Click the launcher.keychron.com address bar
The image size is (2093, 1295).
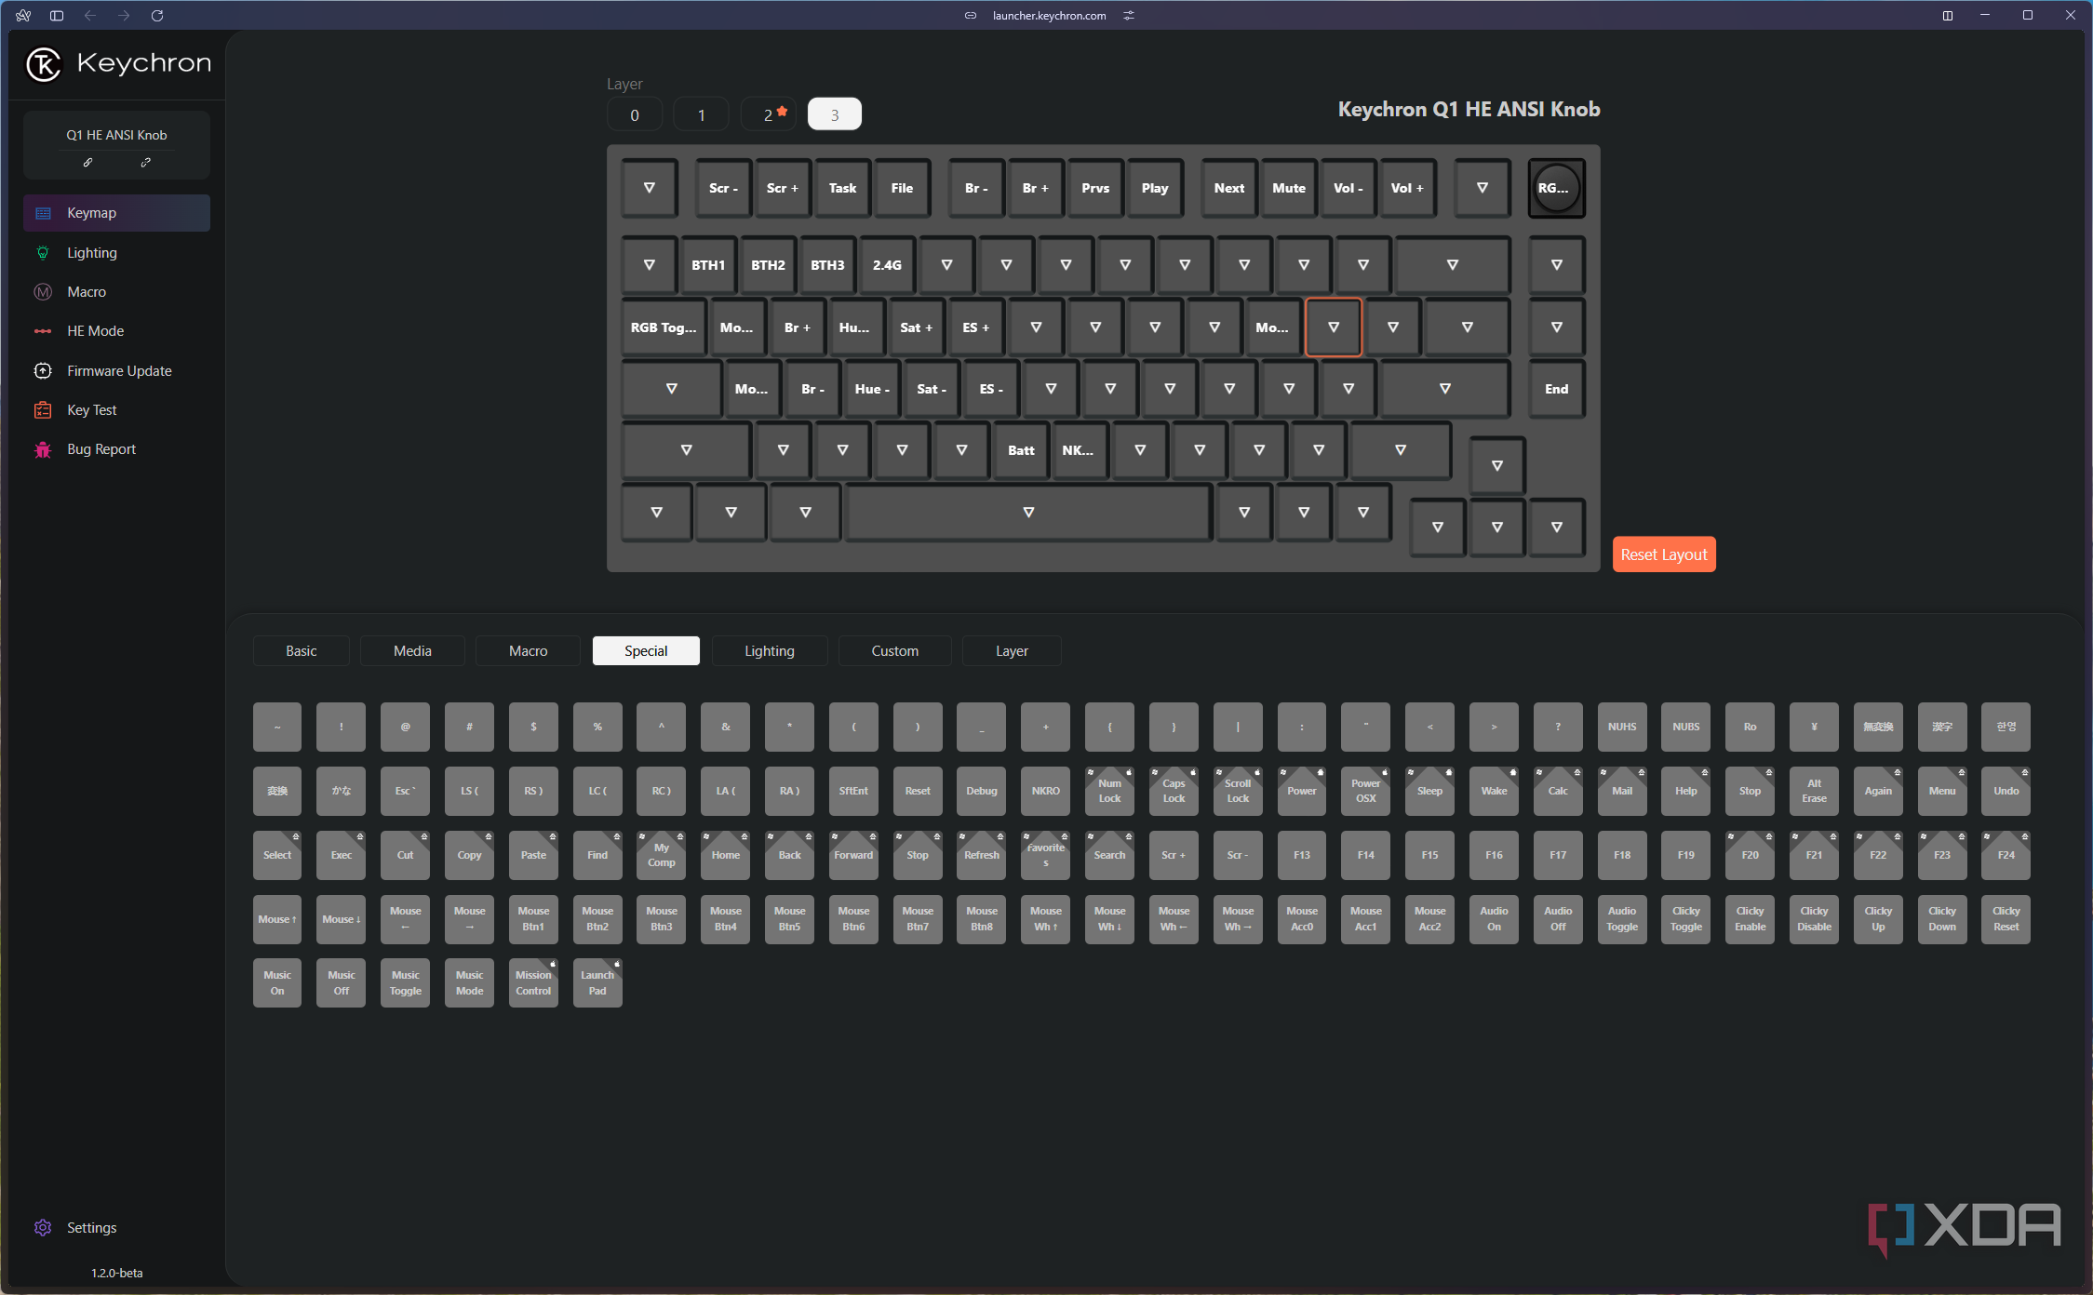(1049, 16)
